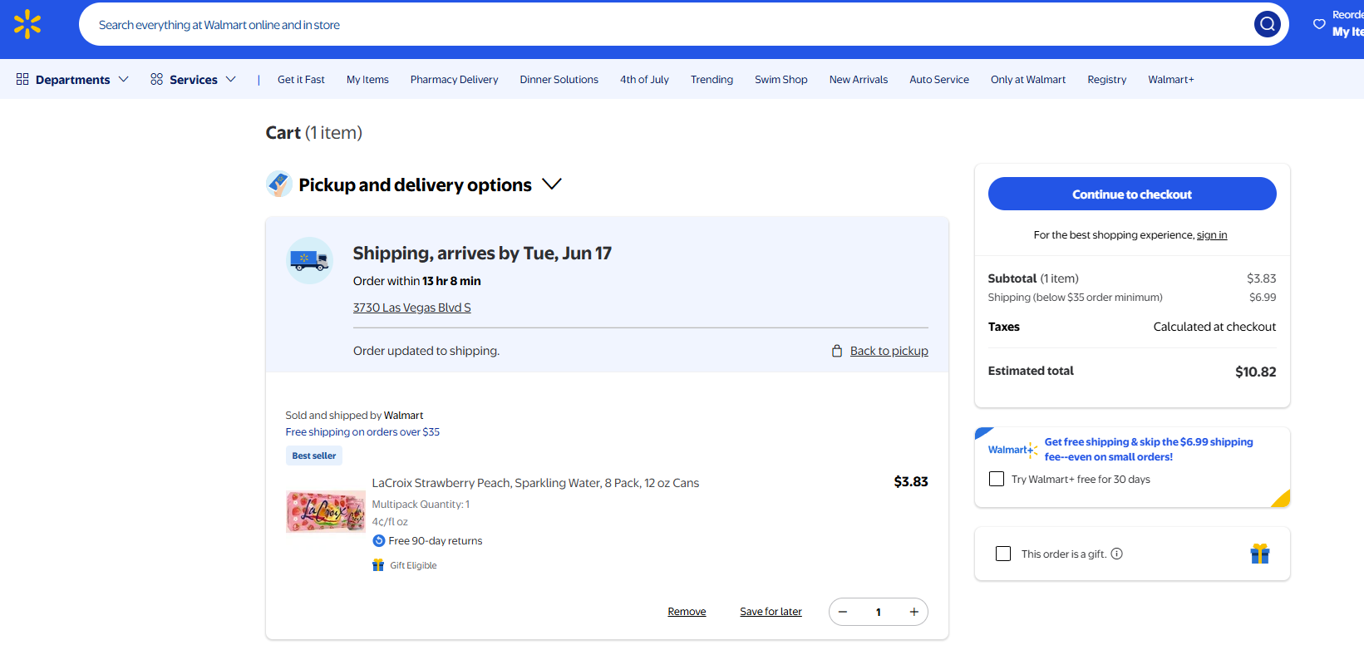1364x650 pixels.
Task: Click the LaCroix product thumbnail
Action: click(x=326, y=511)
